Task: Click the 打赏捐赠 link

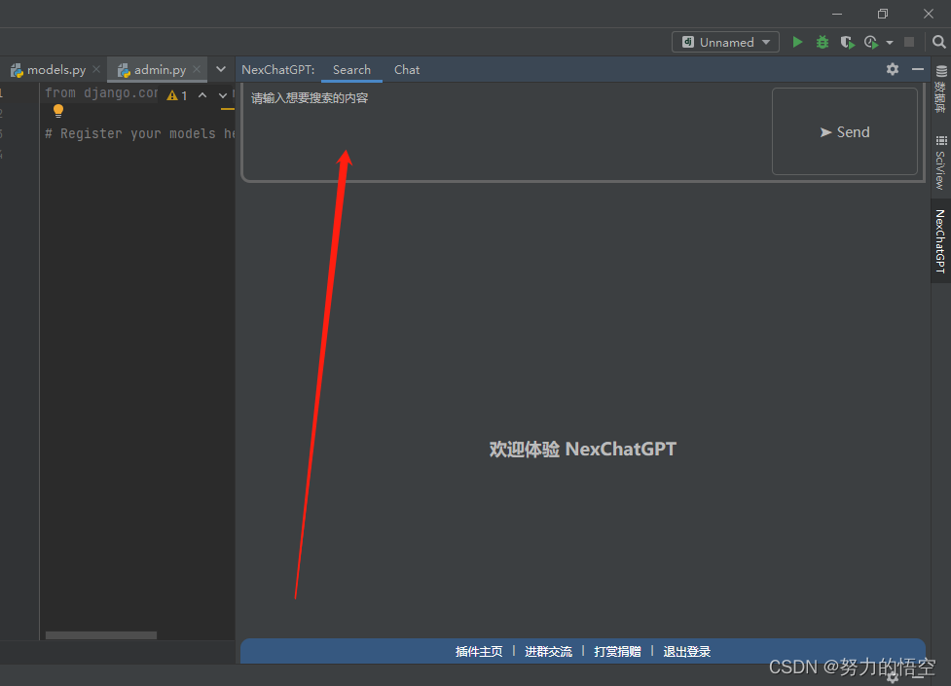Action: [617, 651]
